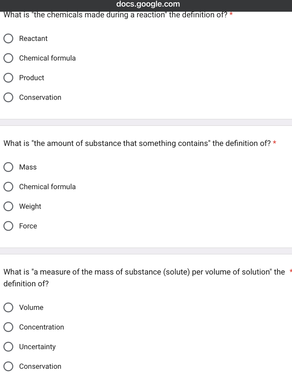Select the Product radio option
Viewport: 292px width, 377px height.
tap(8, 78)
